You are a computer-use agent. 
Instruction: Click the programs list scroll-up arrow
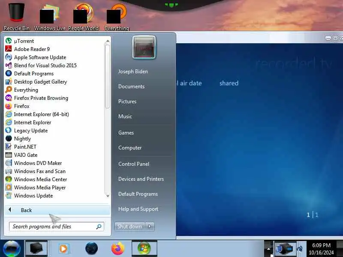point(108,41)
